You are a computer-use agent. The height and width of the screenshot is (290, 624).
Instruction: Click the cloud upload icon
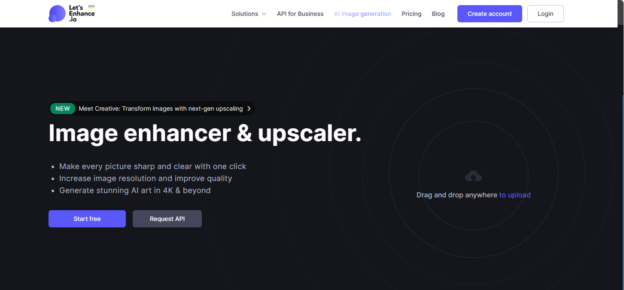click(473, 176)
